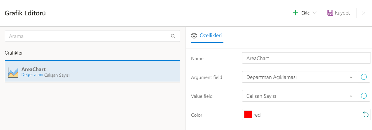
Task: Click the search magnifier icon
Action: tap(173, 36)
